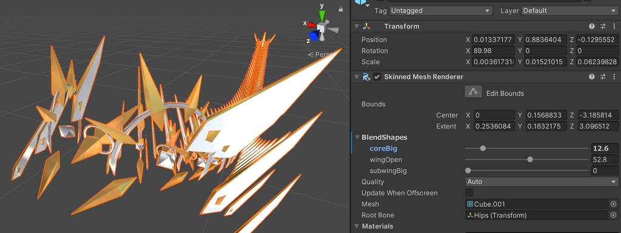Collapse the Transform component foldout
621x233 pixels.
point(357,27)
